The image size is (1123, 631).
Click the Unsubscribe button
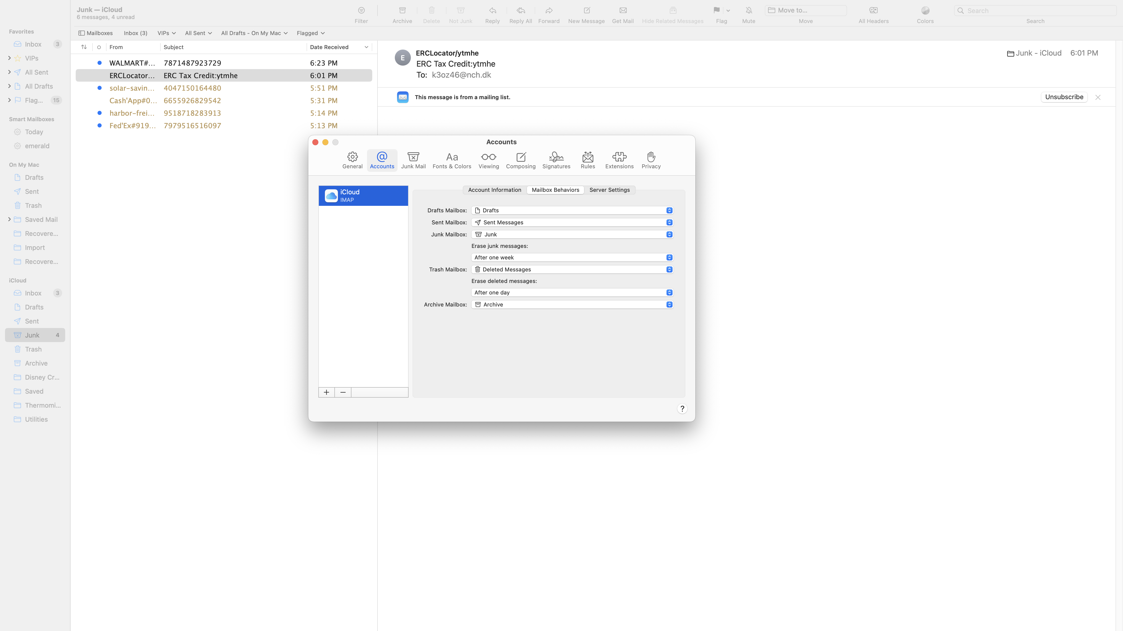pos(1064,97)
